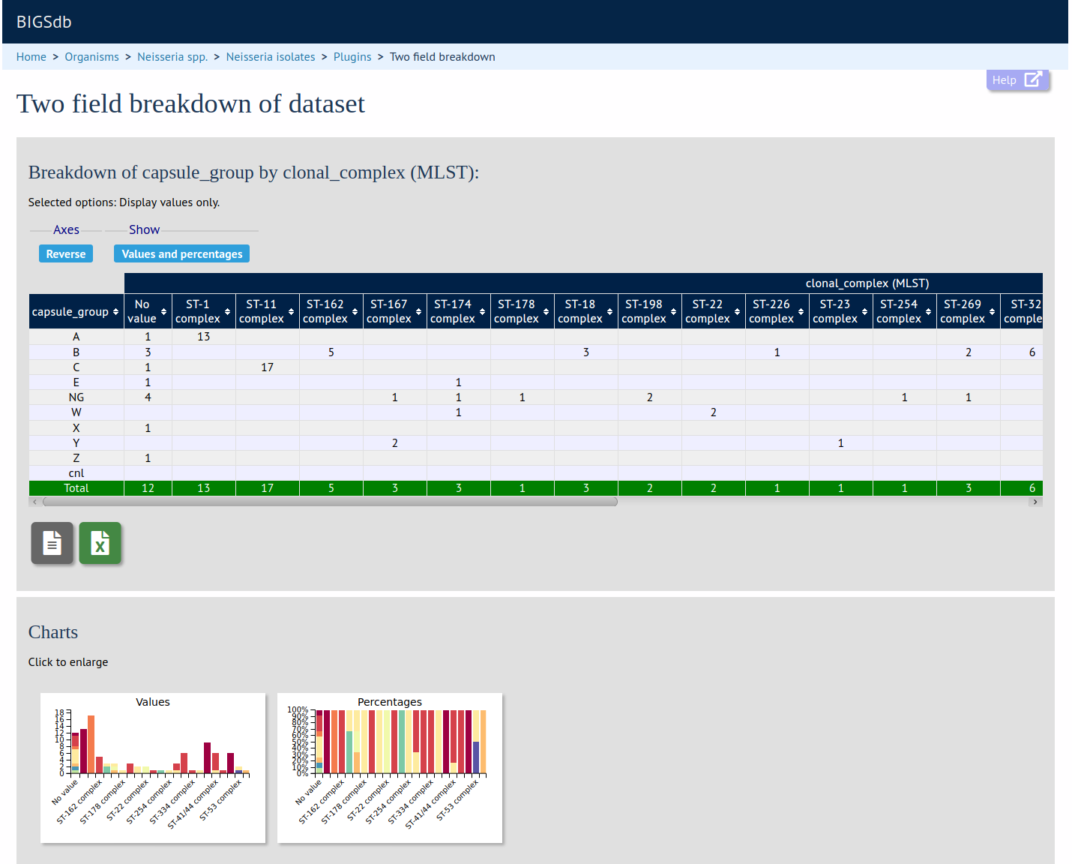The image size is (1072, 864).
Task: Sort by No value column arrows
Action: 163,312
